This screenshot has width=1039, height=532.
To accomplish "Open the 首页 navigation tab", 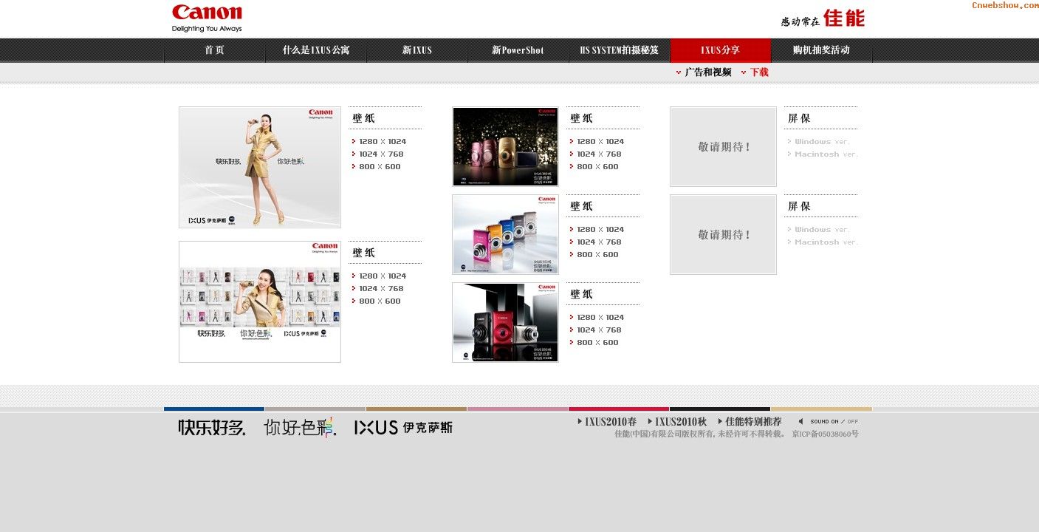I will [x=215, y=50].
